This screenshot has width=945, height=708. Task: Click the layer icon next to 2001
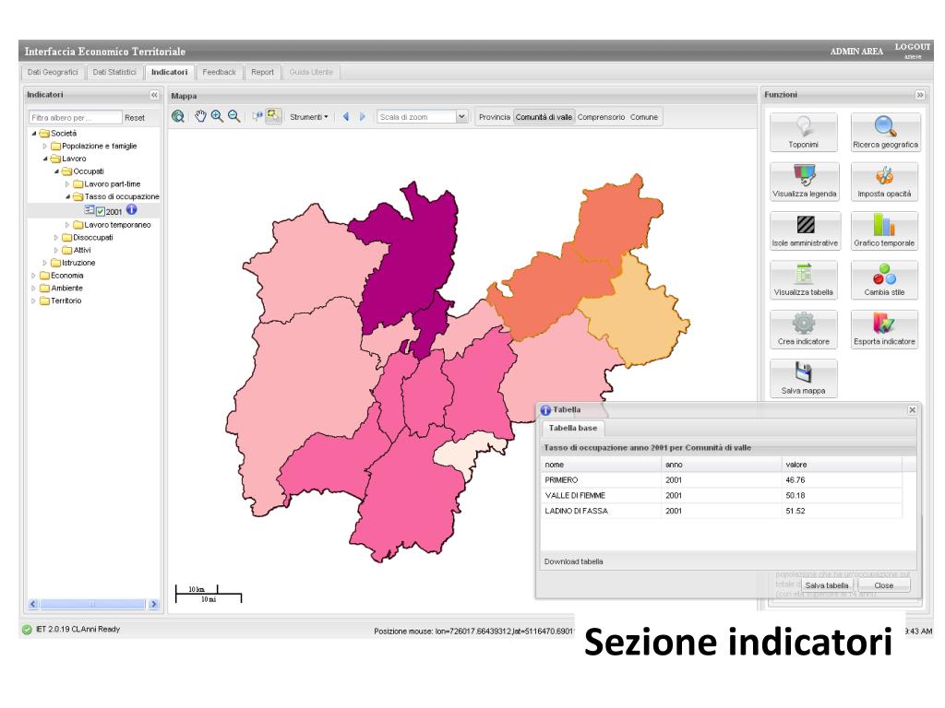click(x=90, y=210)
